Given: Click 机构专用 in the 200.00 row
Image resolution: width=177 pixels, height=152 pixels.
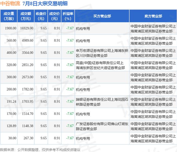Looking at the screenshot, I should pyautogui.click(x=83, y=90).
